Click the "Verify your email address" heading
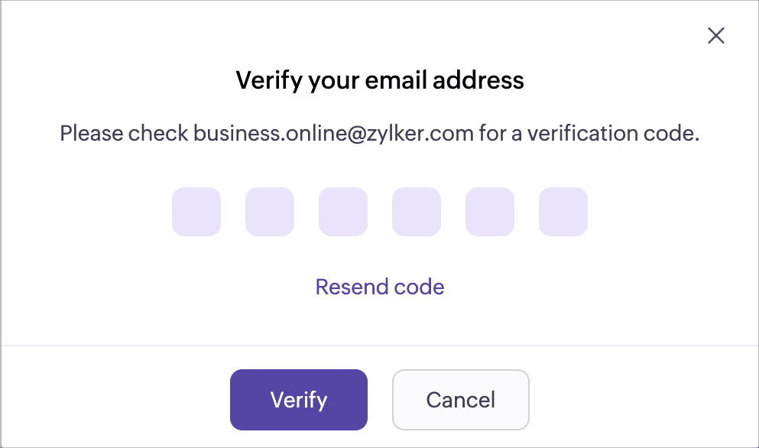759x448 pixels. click(x=380, y=80)
